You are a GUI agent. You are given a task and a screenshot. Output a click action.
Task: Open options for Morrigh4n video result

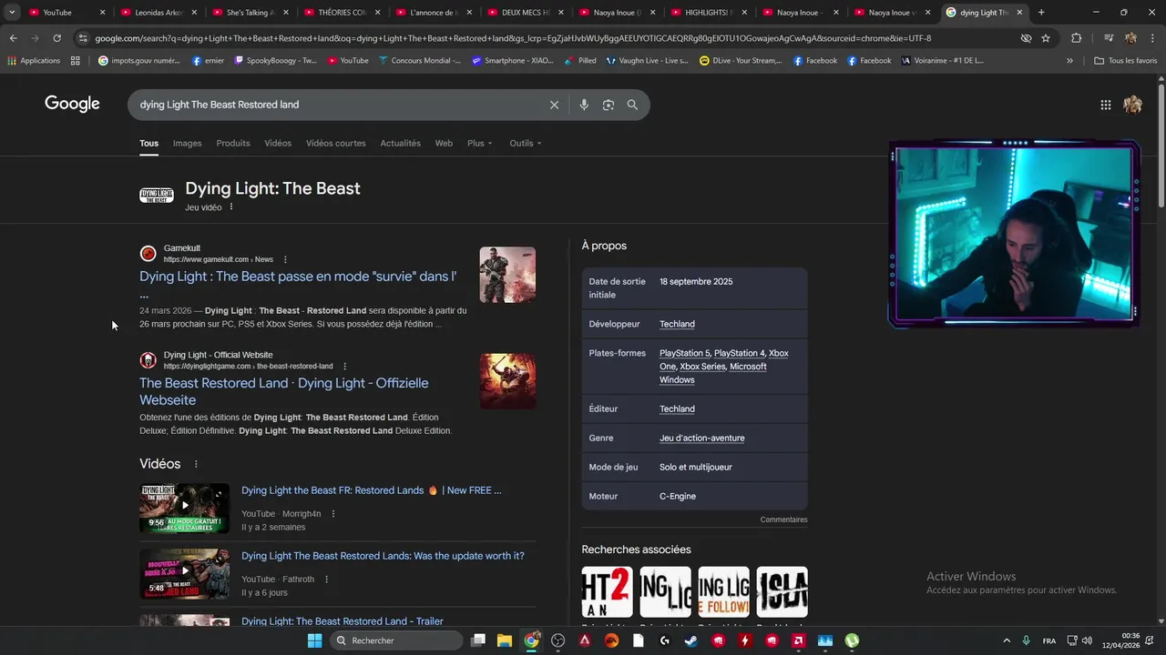(332, 514)
